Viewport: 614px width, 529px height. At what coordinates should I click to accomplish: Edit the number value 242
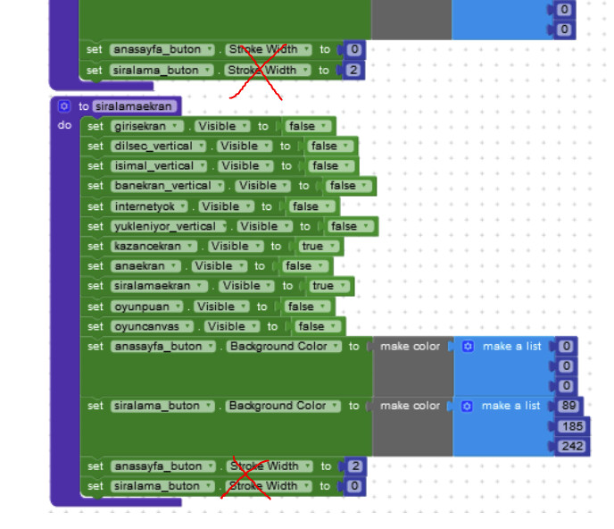pos(572,446)
